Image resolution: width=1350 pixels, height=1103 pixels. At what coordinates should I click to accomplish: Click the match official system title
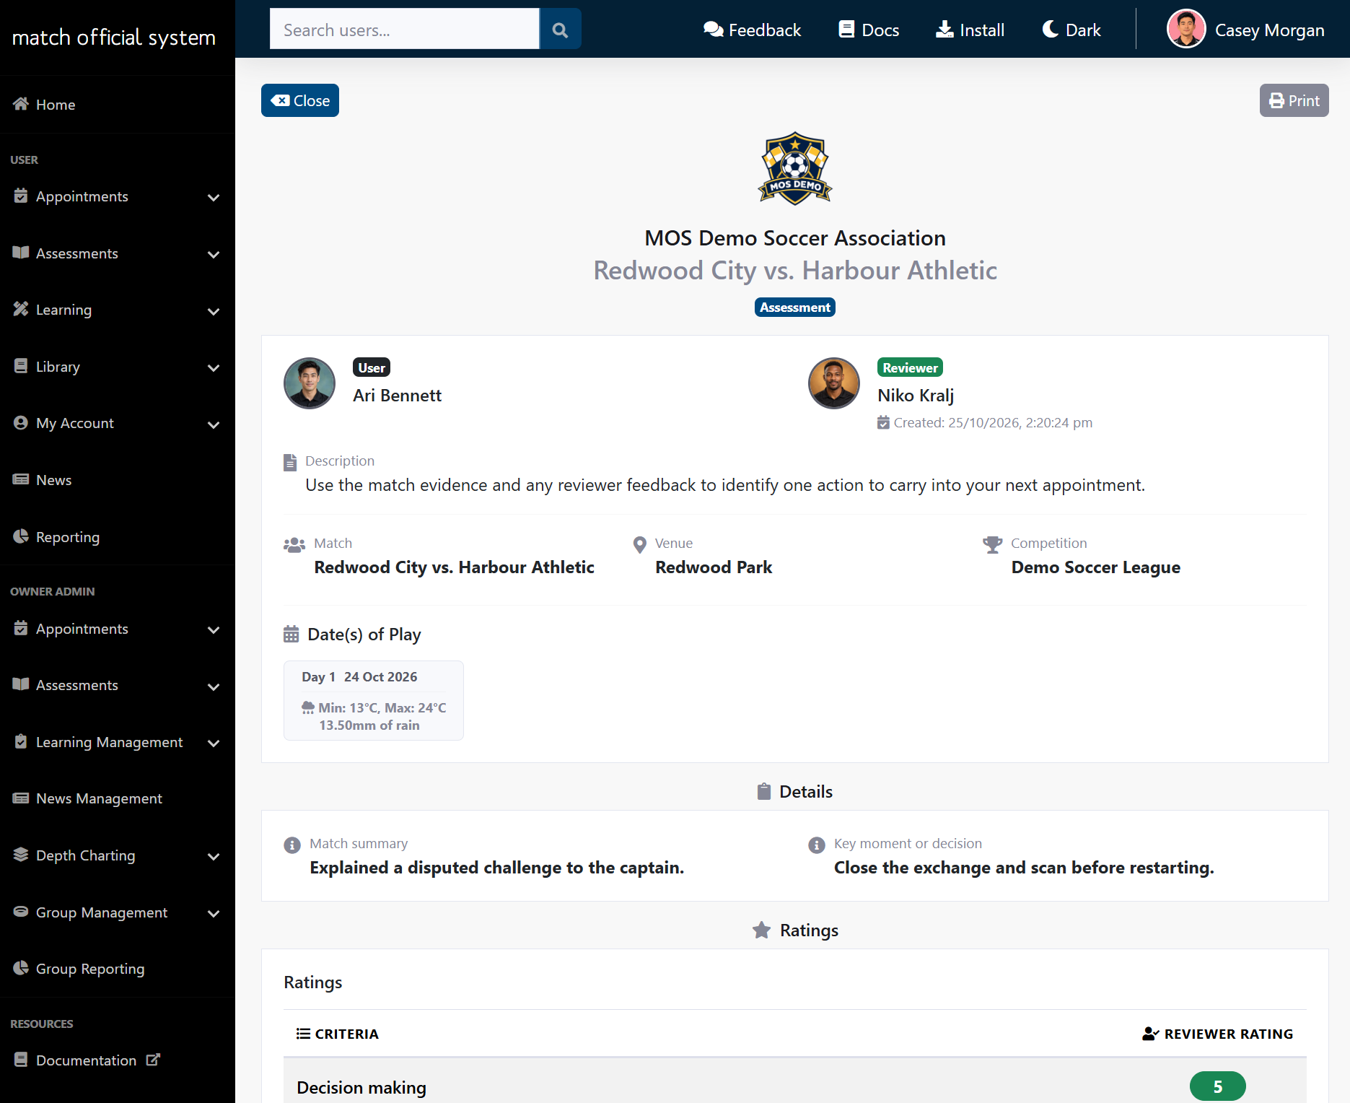click(114, 37)
